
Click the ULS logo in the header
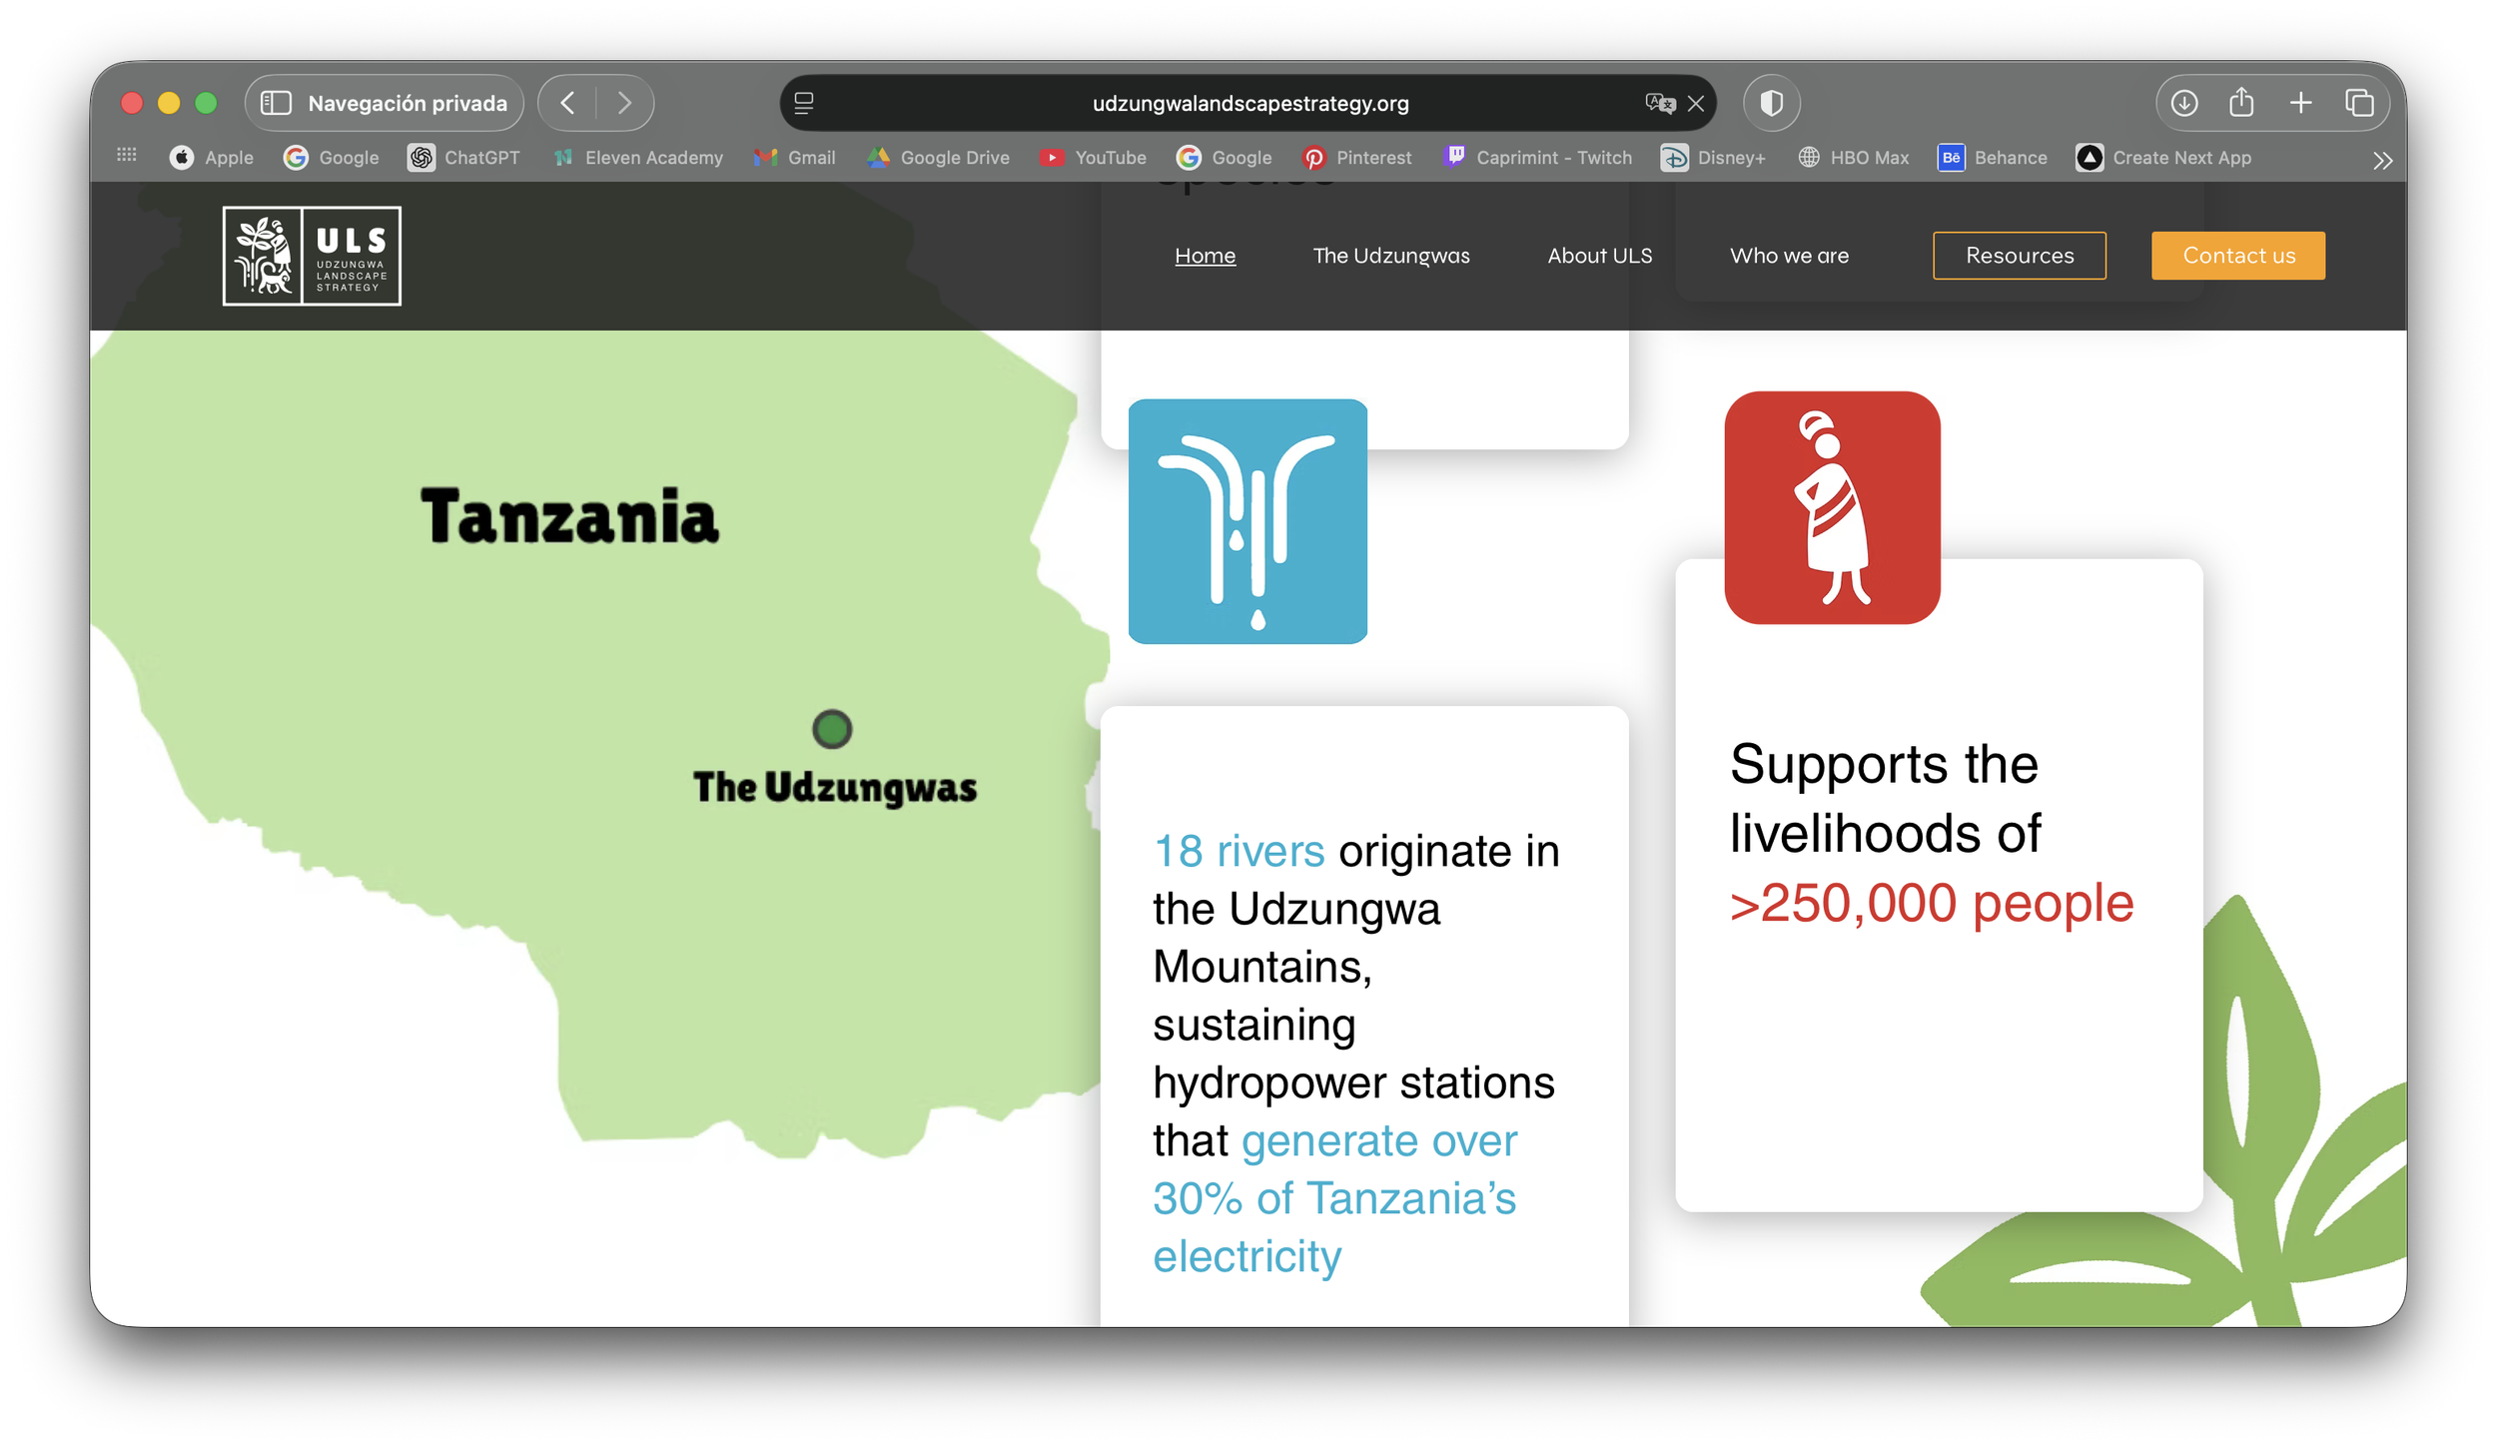click(312, 256)
